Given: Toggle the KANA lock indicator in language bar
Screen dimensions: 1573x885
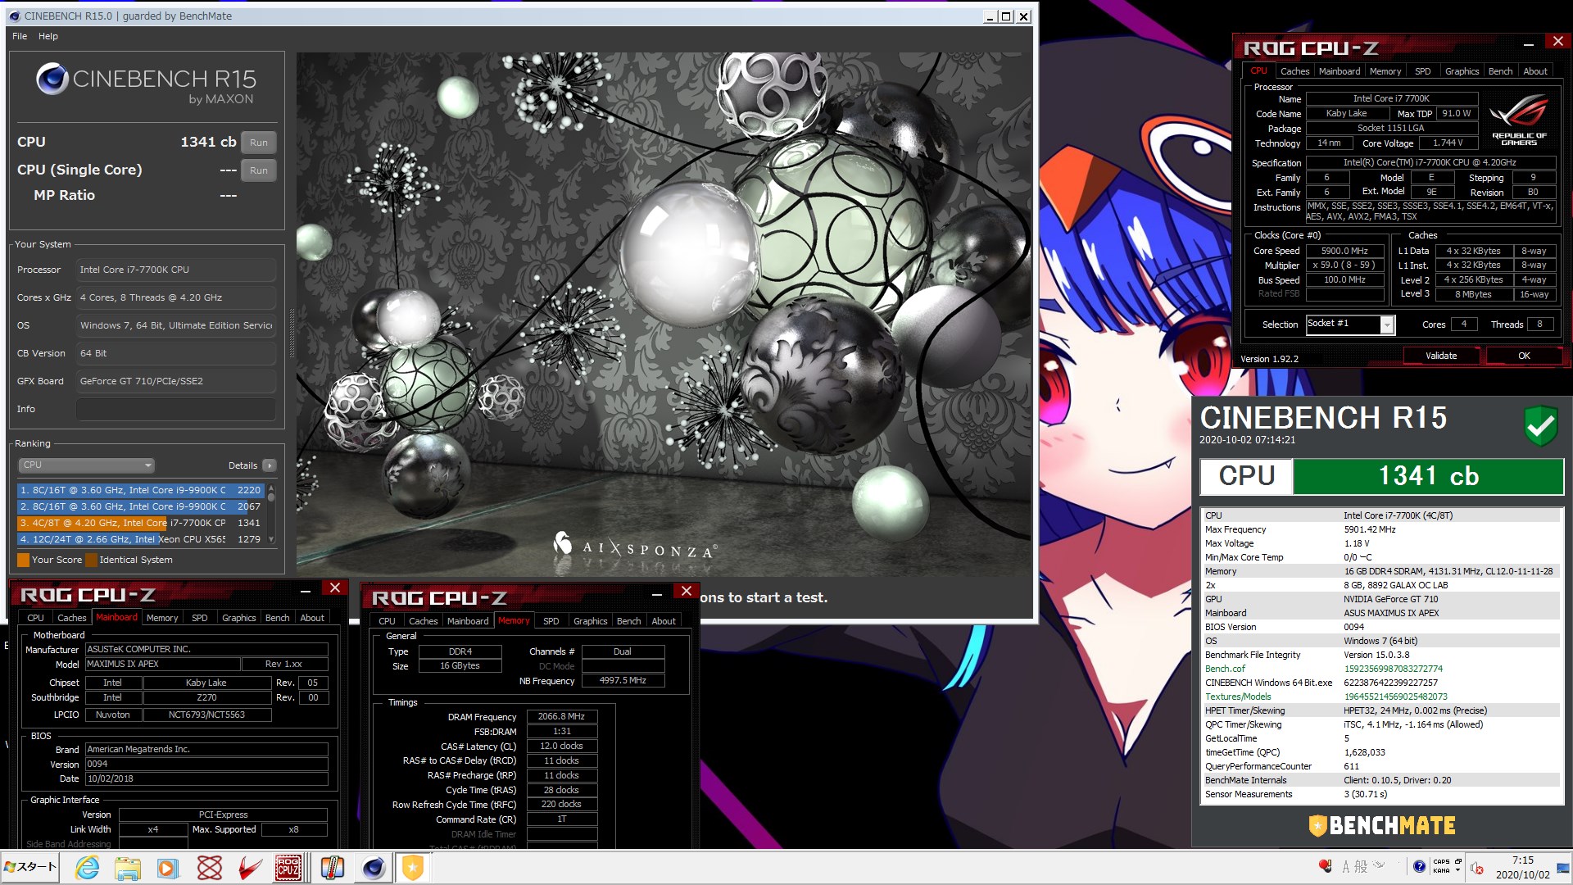Looking at the screenshot, I should [x=1442, y=870].
